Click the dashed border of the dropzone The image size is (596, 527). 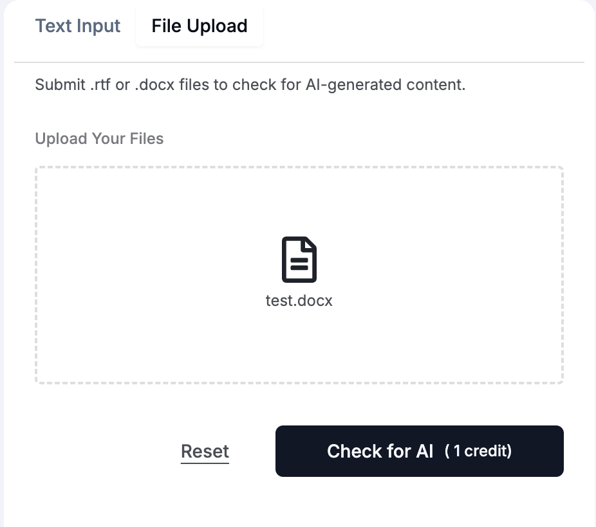tap(299, 166)
